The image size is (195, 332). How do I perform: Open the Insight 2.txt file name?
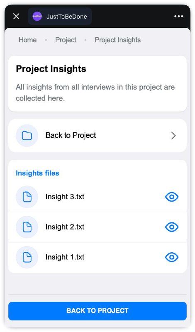click(65, 227)
